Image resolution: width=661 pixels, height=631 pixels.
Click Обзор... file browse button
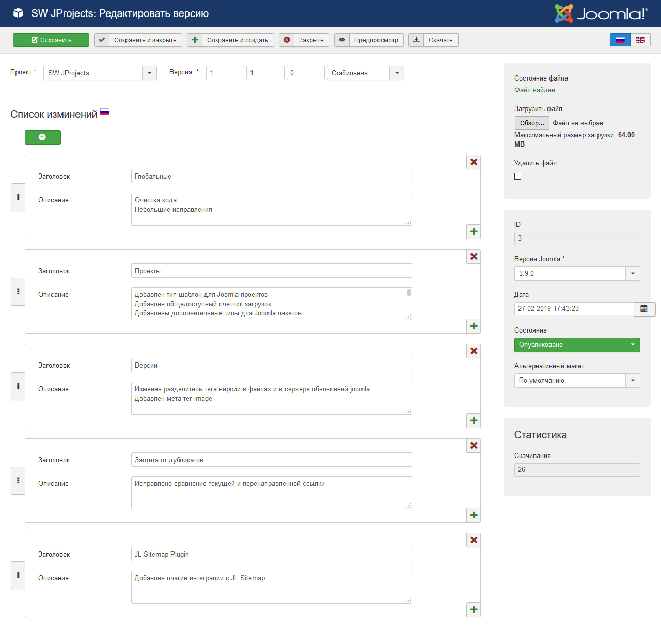[x=532, y=123]
